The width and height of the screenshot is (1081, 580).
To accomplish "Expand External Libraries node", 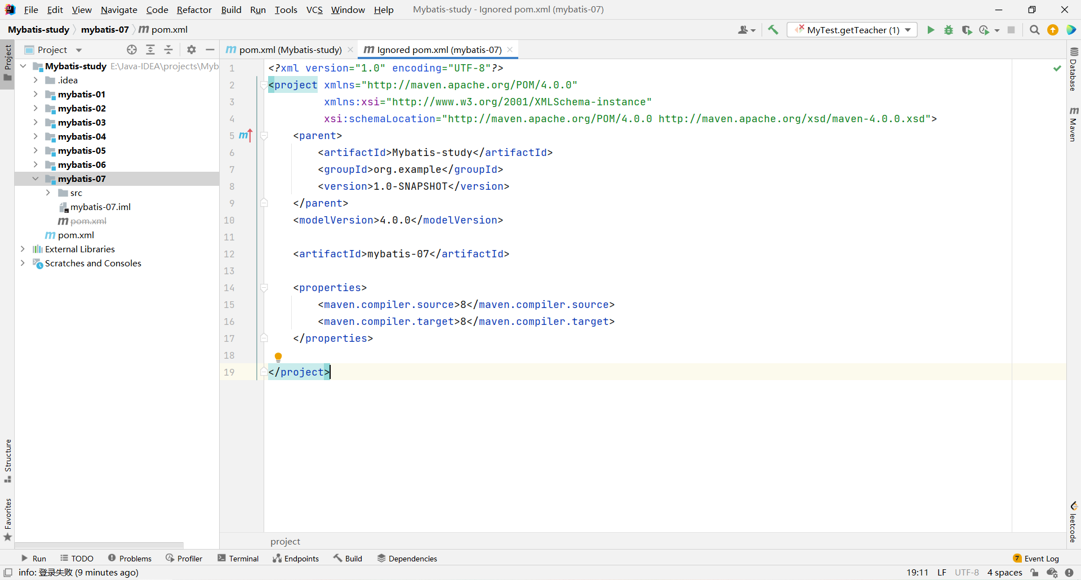I will pyautogui.click(x=23, y=249).
